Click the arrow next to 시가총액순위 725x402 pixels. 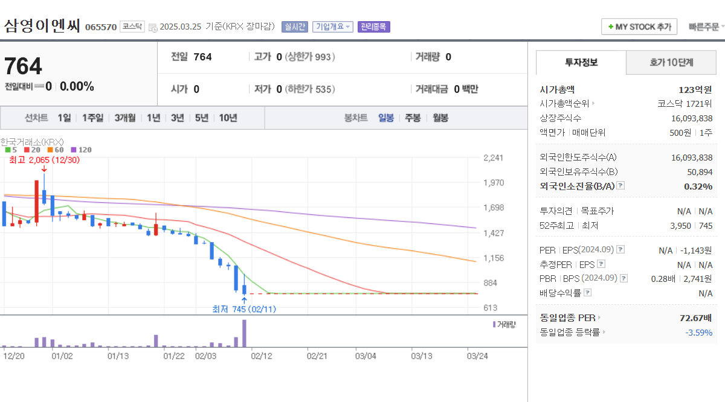point(593,104)
